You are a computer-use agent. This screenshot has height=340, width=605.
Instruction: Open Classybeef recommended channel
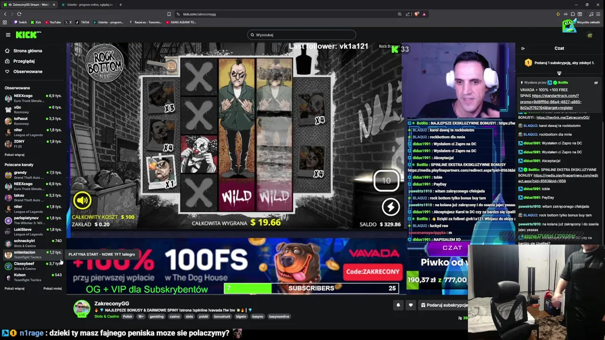click(33, 265)
